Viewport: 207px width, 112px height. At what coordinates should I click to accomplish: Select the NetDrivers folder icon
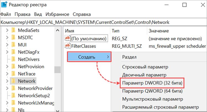click(x=13, y=59)
